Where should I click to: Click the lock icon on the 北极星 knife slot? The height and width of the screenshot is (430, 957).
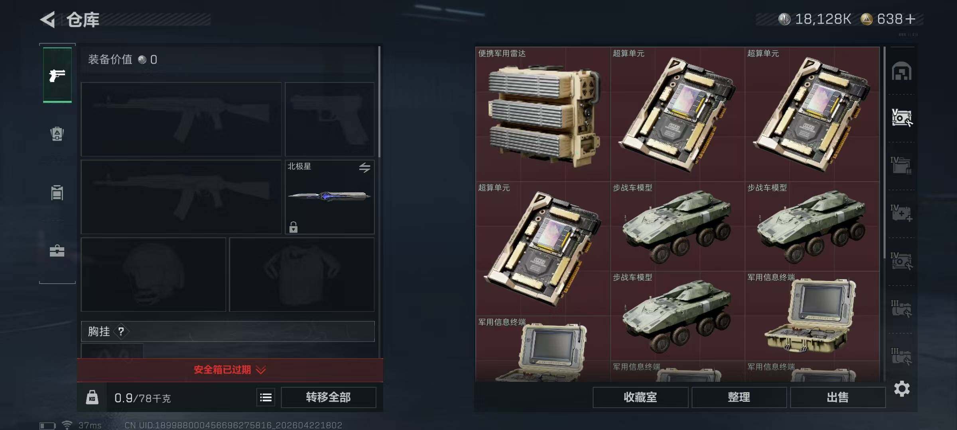point(293,227)
